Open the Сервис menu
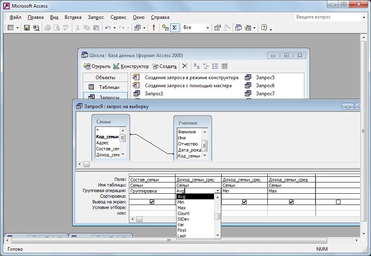 point(118,17)
